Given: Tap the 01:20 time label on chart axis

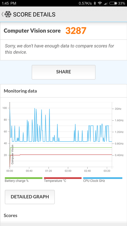Looking at the screenshot, I should coord(49,171).
